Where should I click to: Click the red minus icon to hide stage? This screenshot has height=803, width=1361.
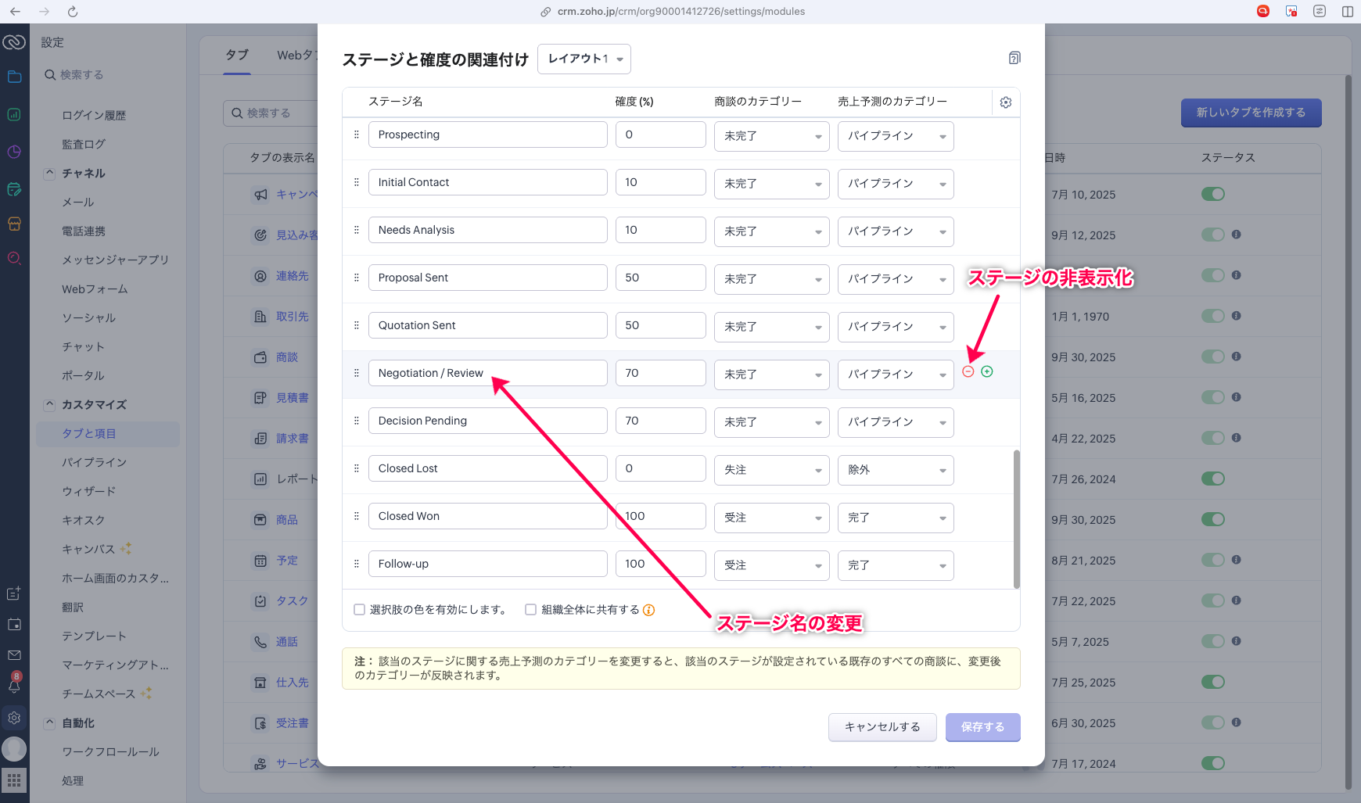968,372
